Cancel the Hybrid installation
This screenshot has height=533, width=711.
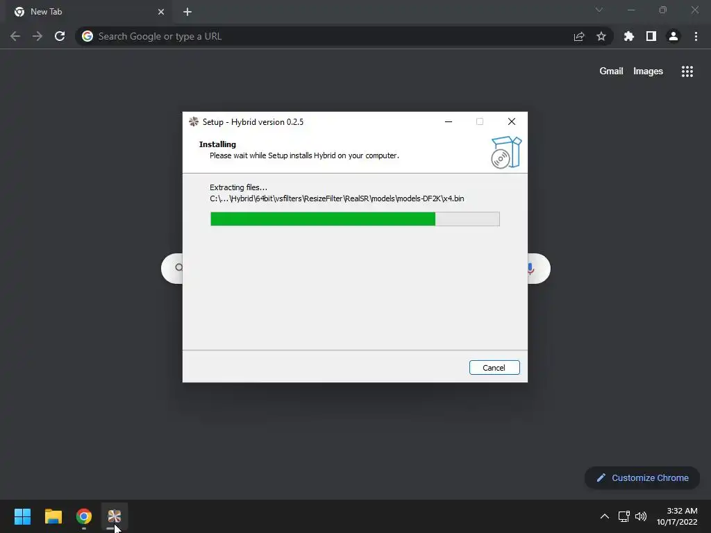(494, 368)
